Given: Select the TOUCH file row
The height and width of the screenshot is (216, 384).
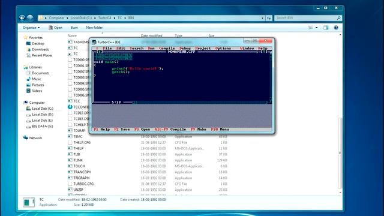Looking at the screenshot, I should tap(148, 166).
